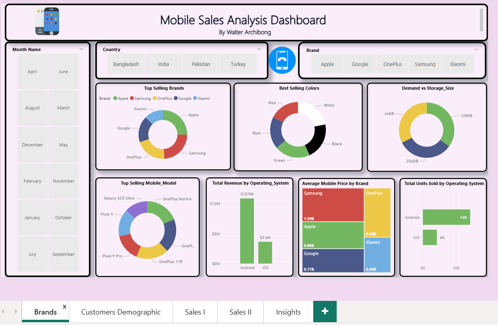Select the OnePlus brand slicer tile
The width and height of the screenshot is (498, 325).
tap(393, 64)
